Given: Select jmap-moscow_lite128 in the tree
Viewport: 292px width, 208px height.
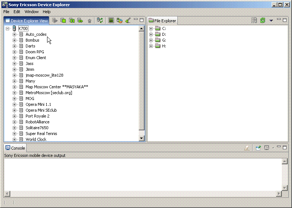Looking at the screenshot, I should pos(44,75).
